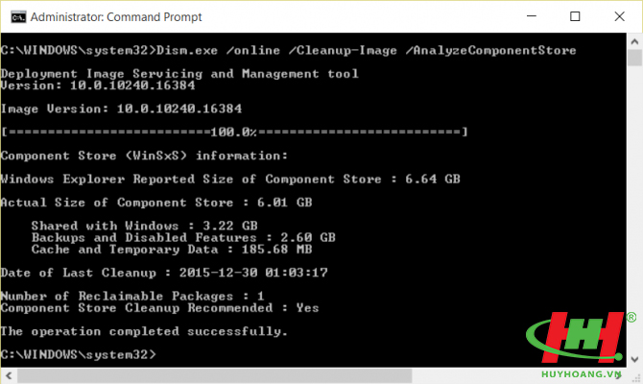Click the Administrator: Command Prompt title text
This screenshot has width=643, height=384.
(116, 17)
